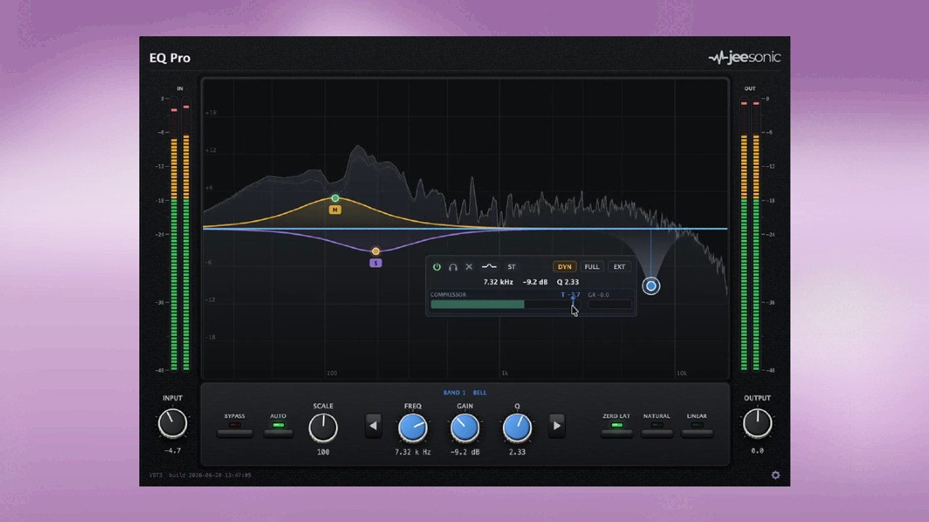Click the OUTPUT gain knob

[x=757, y=423]
